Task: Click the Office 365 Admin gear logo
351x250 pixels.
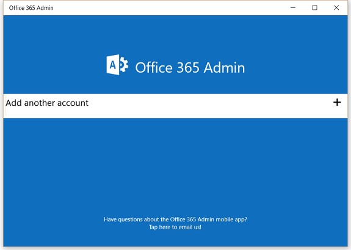Action: pyautogui.click(x=117, y=65)
